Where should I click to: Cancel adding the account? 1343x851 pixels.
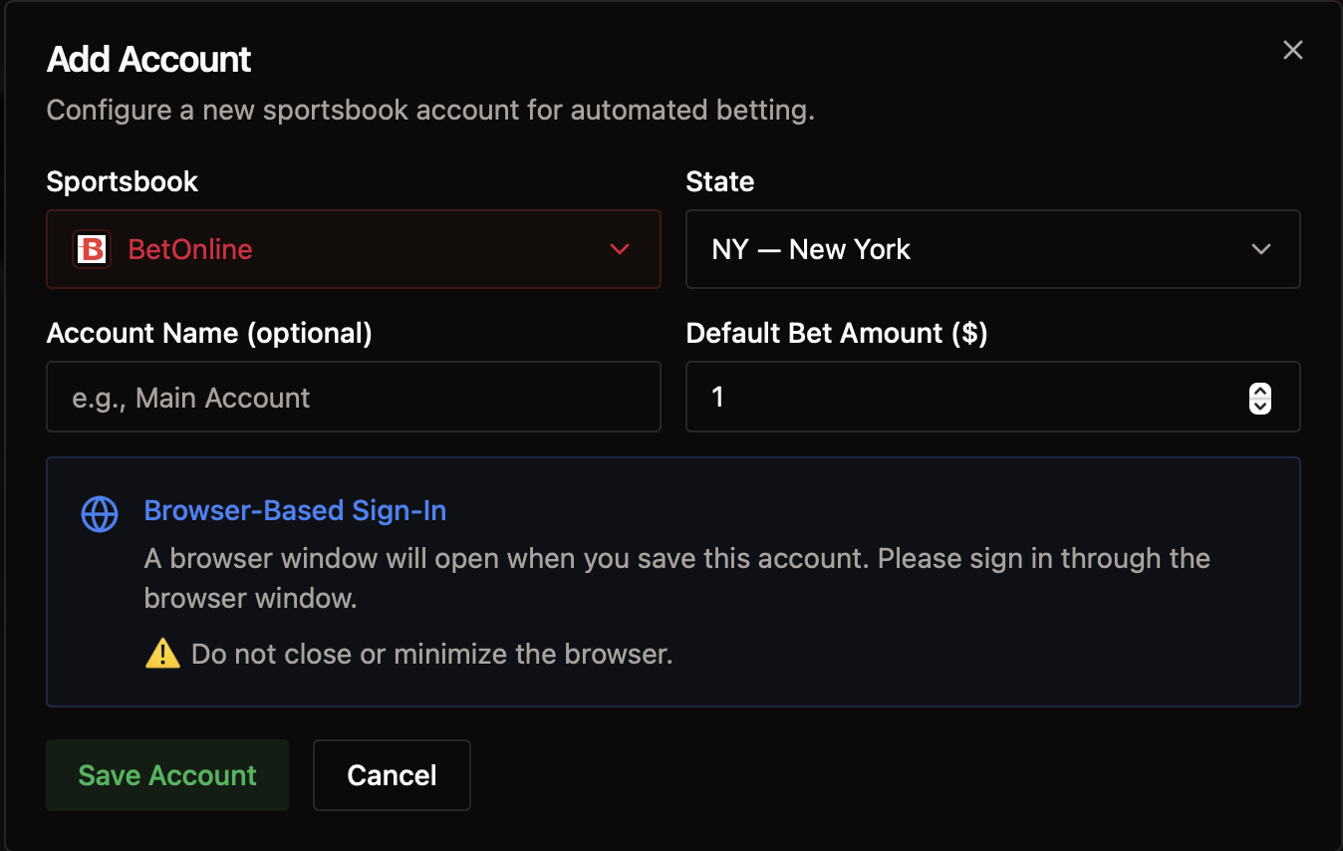(x=392, y=775)
